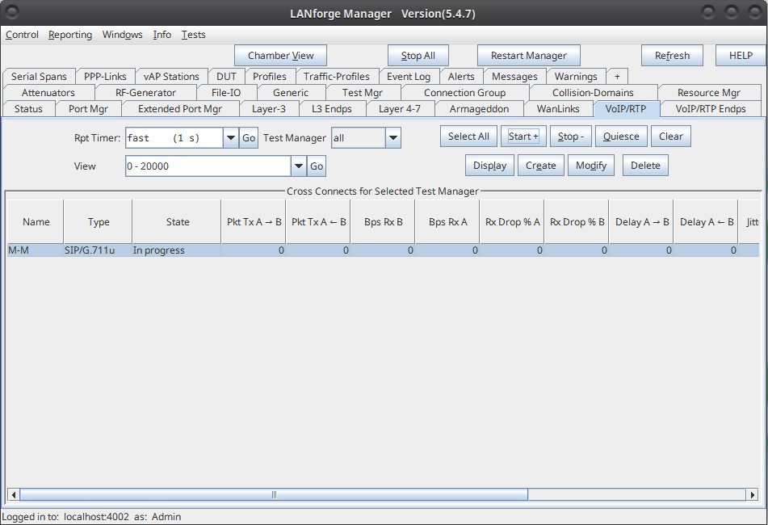Screen dimensions: 768x525
Task: Open the HELP page
Action: coord(741,56)
